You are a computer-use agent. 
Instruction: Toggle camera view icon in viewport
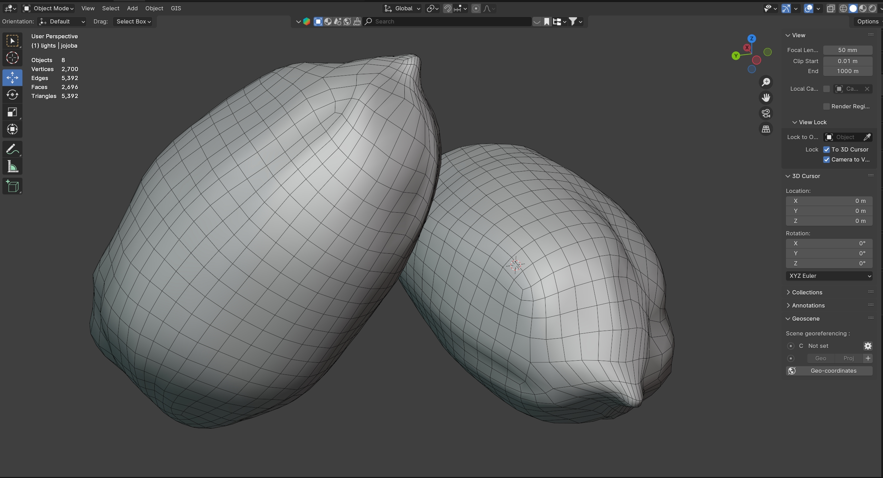pos(766,113)
